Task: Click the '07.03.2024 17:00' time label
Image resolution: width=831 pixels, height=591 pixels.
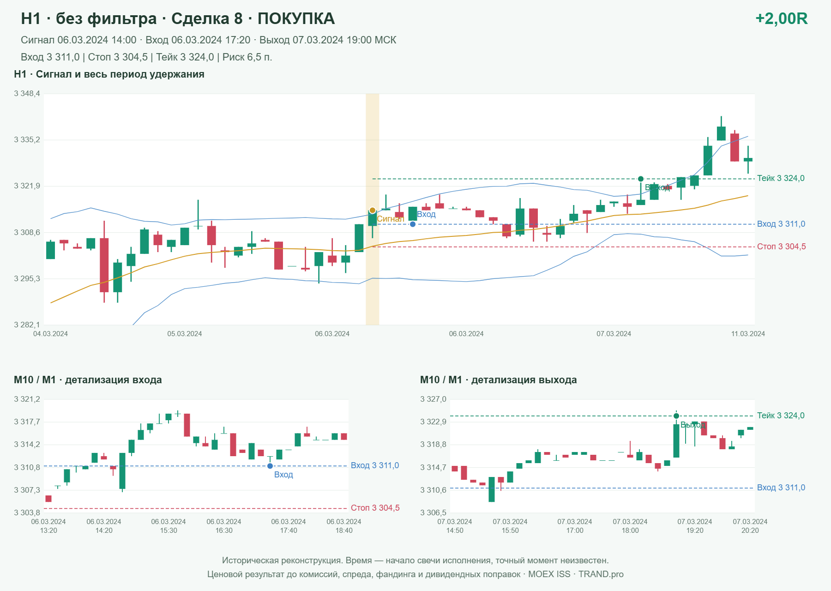Action: [x=575, y=526]
